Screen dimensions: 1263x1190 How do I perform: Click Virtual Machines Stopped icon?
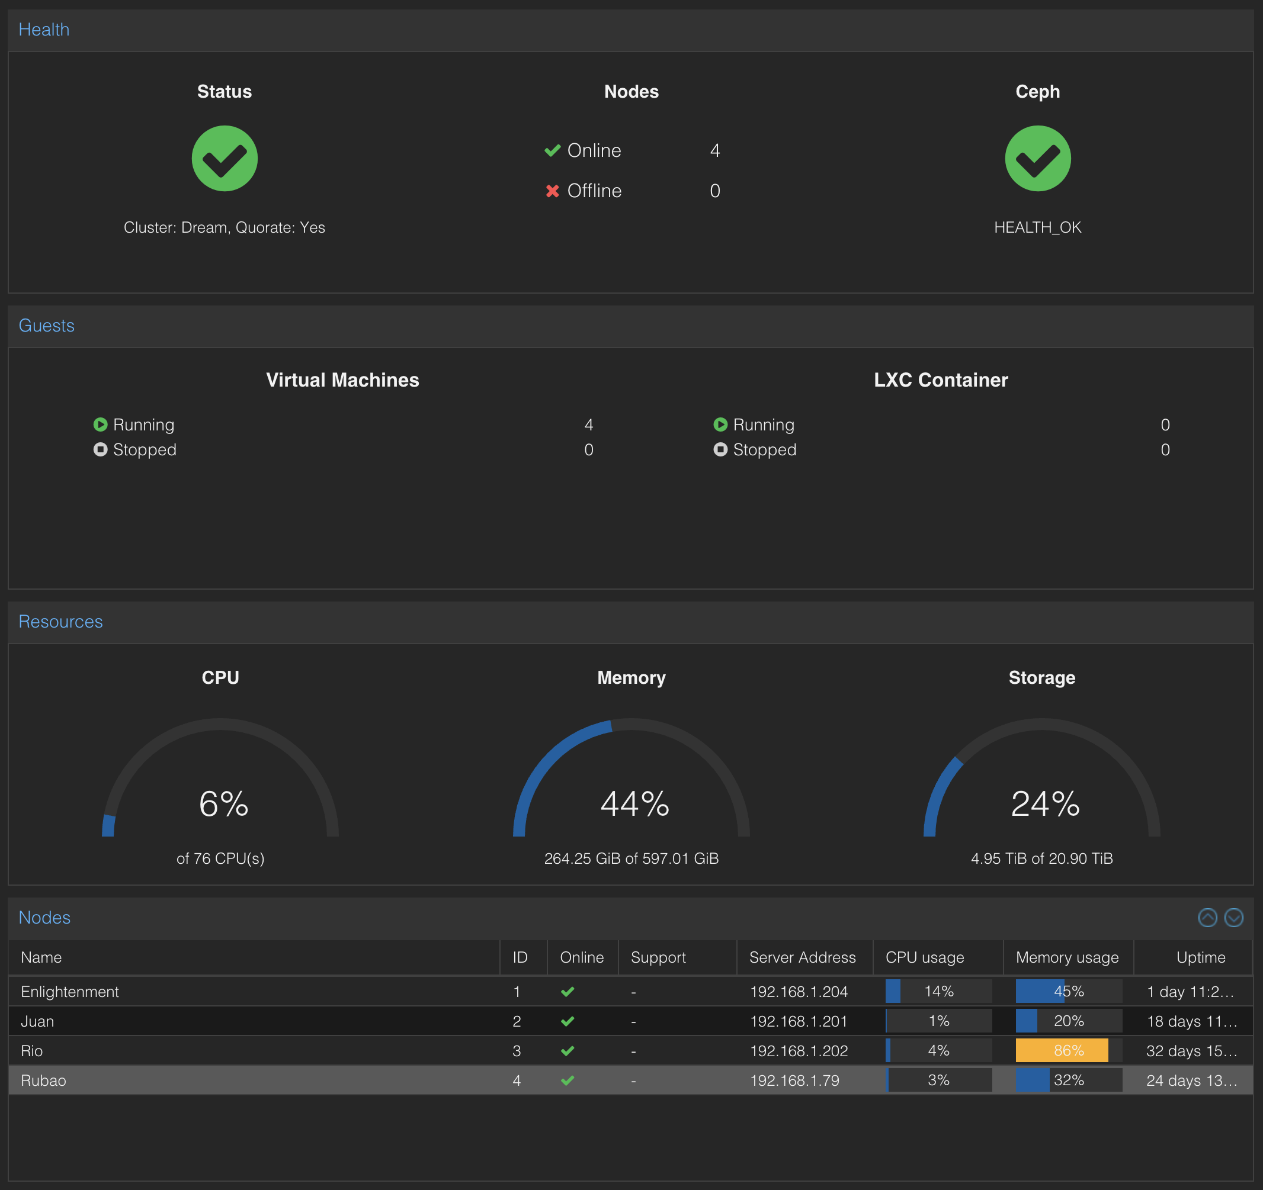coord(100,449)
